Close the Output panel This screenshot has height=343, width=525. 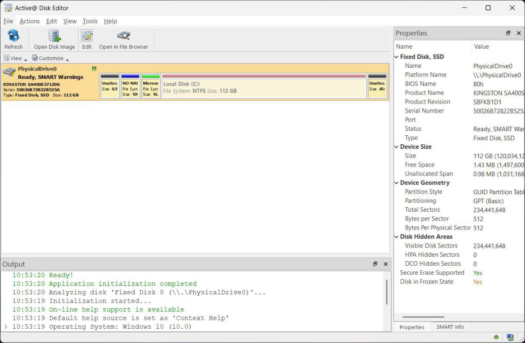coord(385,264)
